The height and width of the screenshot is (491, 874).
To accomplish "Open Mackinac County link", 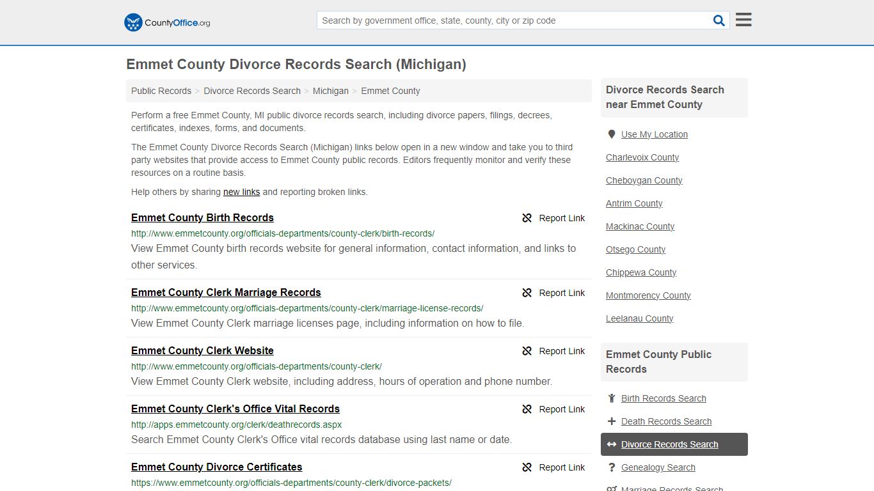I will click(x=640, y=226).
